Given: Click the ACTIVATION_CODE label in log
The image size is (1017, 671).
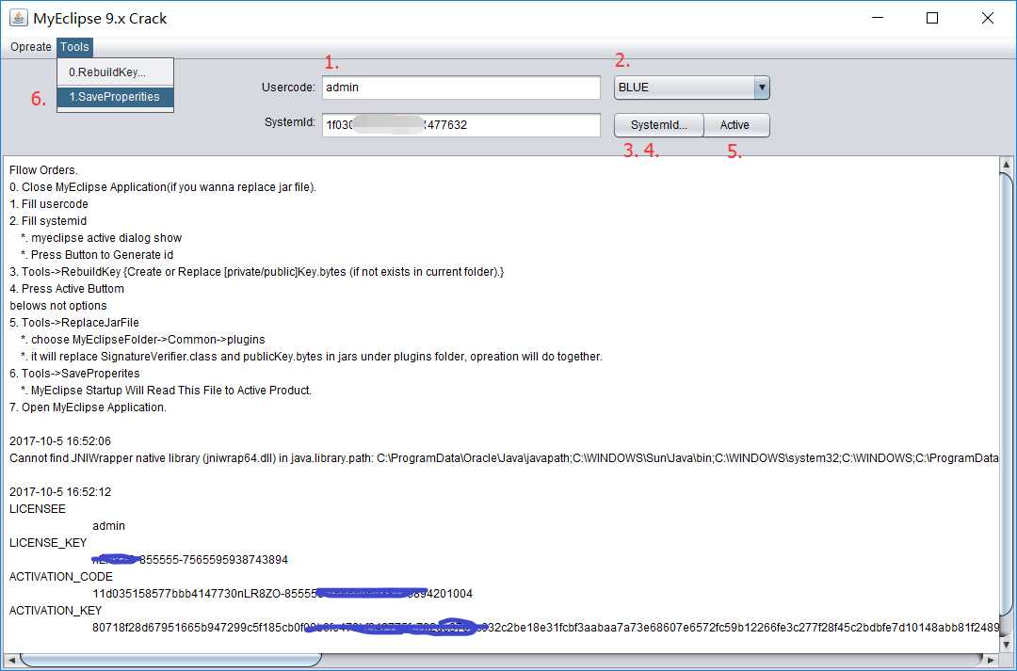Looking at the screenshot, I should (61, 576).
